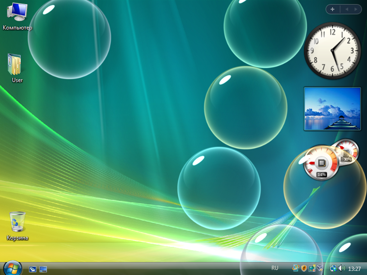Open the Компьютер desktop icon
Viewport: 367px width, 275px height.
click(17, 17)
